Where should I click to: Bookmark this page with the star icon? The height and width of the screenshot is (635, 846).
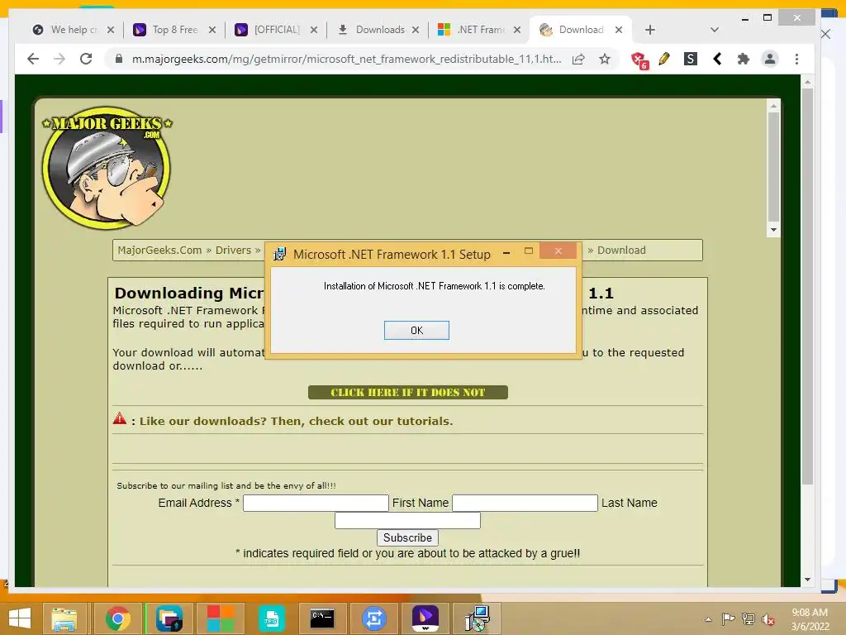(x=604, y=59)
